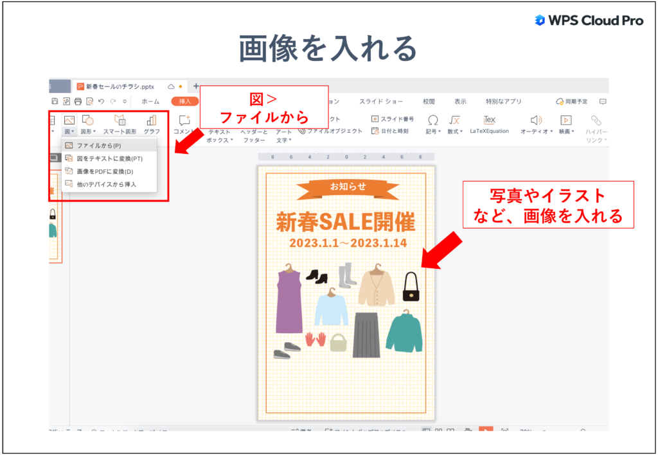The width and height of the screenshot is (658, 455).
Task: Insert a date with 日付と時刻 icon
Action: click(393, 131)
